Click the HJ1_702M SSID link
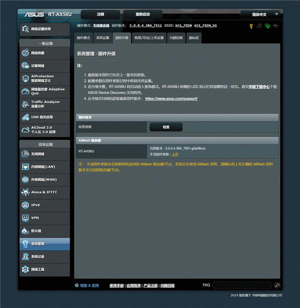Screen dimensions: 300x308 pos(183,25)
